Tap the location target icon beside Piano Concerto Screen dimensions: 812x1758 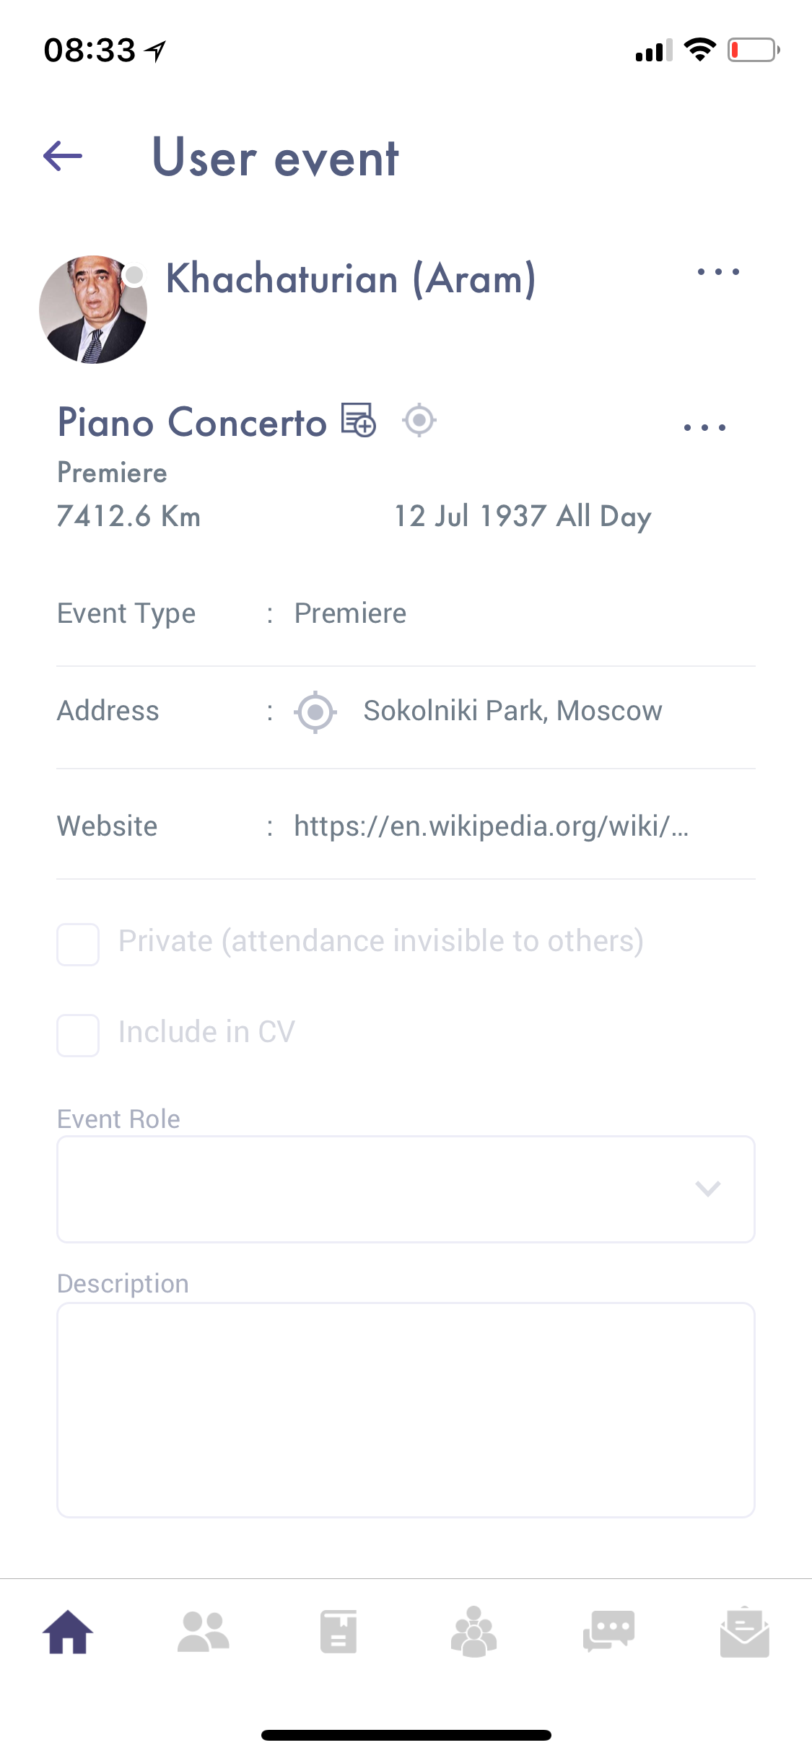[419, 420]
